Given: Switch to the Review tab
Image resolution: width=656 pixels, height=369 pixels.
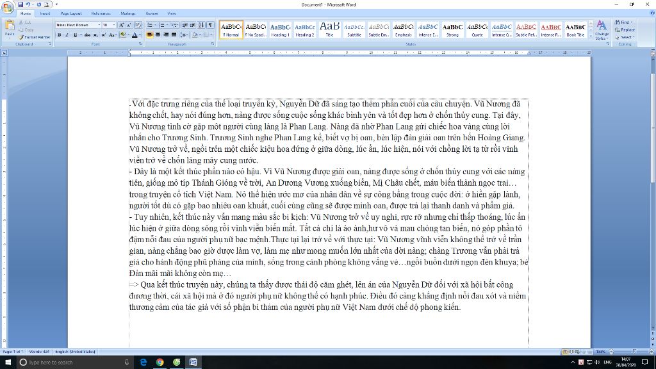Looking at the screenshot, I should [x=152, y=13].
